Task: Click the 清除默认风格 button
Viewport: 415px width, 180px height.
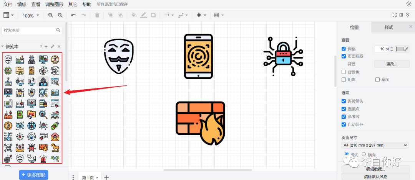Action: pos(375,177)
